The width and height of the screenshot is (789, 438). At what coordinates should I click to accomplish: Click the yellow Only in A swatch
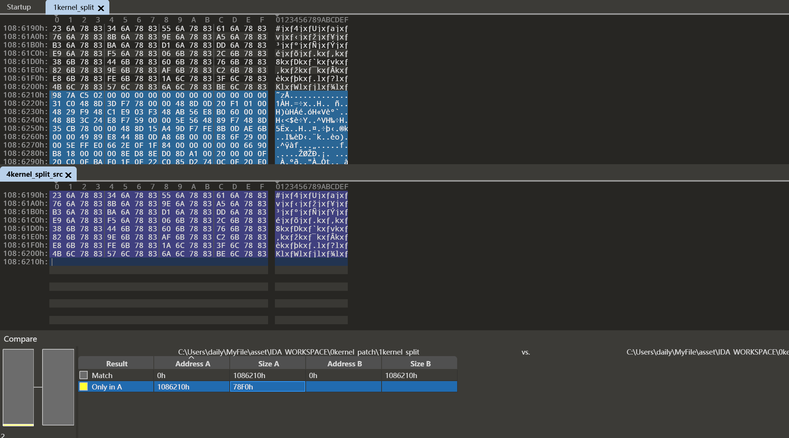coord(84,386)
